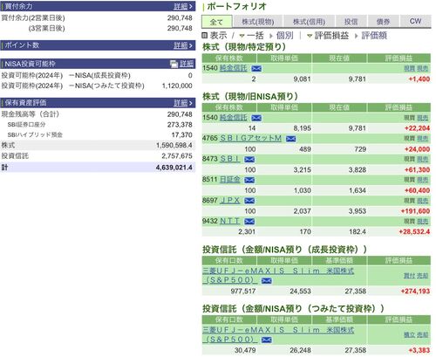436x357 pixels.
Task: Click 現買 for JPX
Action: (x=410, y=201)
